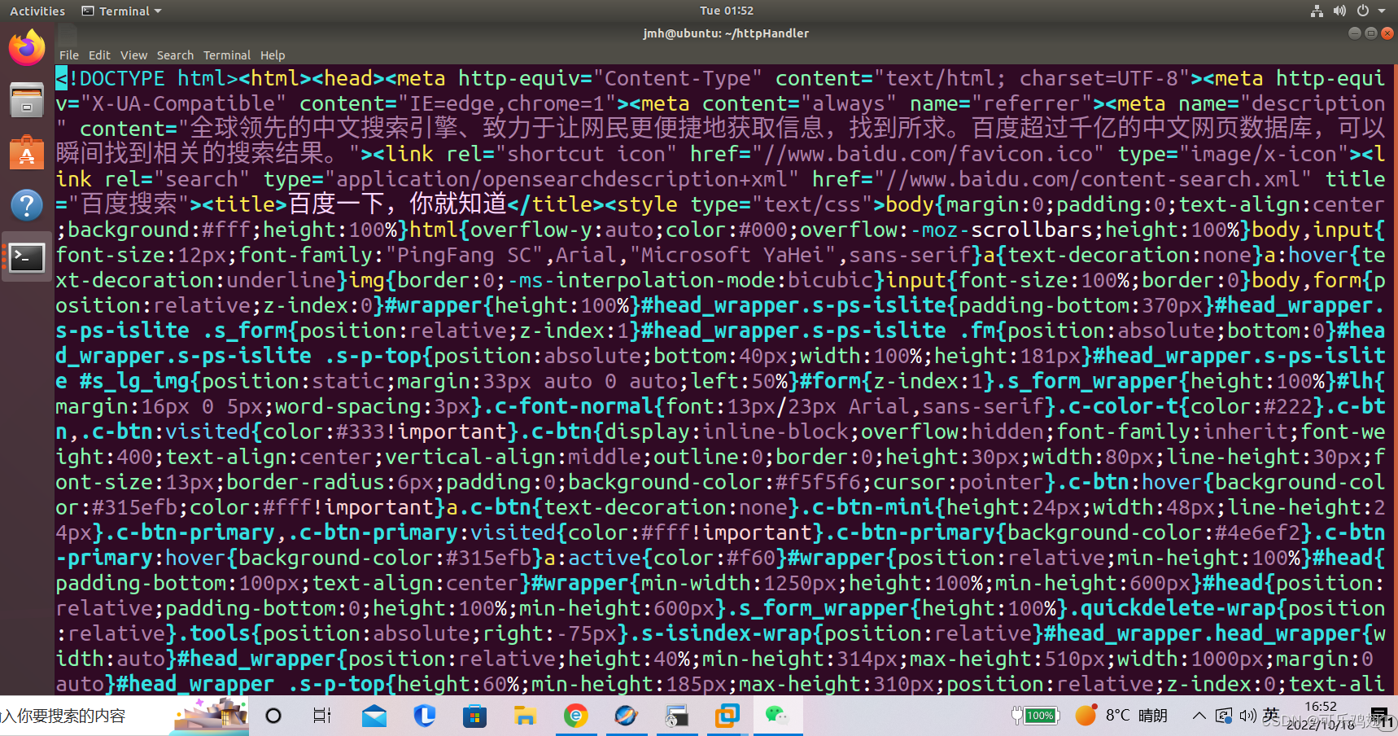Open the notification center icon

tap(1379, 716)
